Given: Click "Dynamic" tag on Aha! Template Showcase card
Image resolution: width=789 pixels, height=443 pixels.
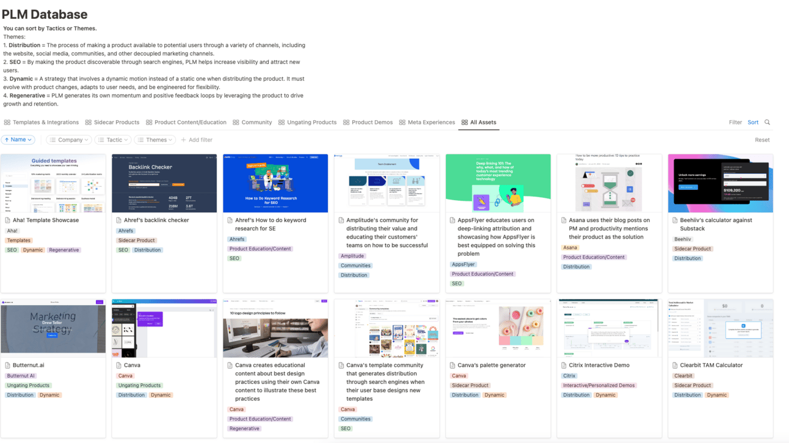Looking at the screenshot, I should (x=33, y=250).
